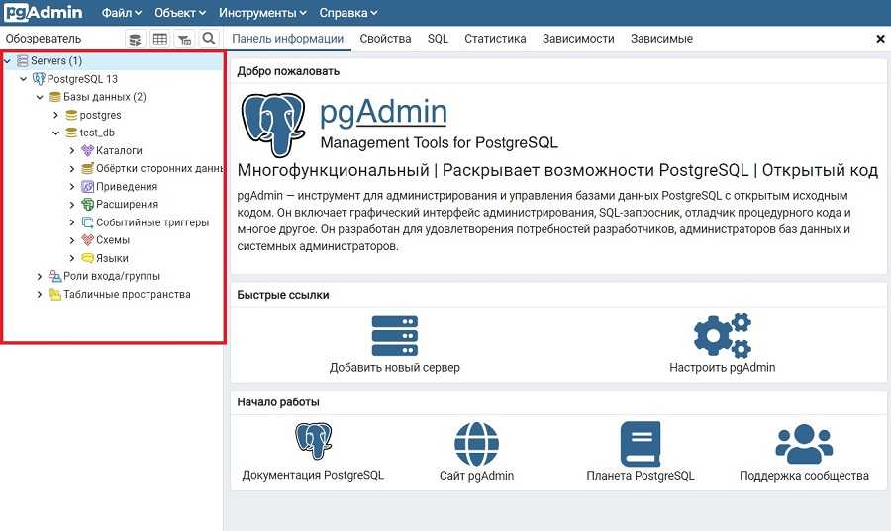891x531 pixels.
Task: Open the Инструменты menu
Action: 262,13
